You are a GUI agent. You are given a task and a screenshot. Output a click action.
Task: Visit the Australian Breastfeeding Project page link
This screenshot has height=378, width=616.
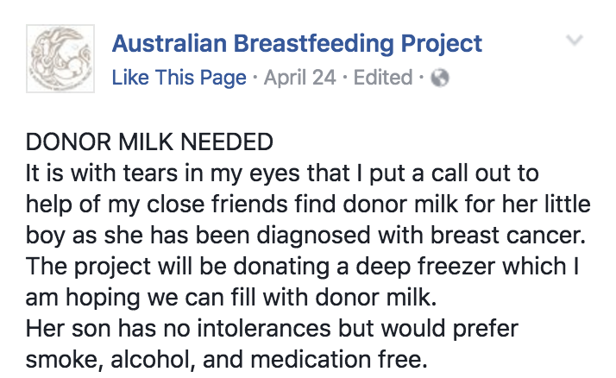pyautogui.click(x=297, y=44)
